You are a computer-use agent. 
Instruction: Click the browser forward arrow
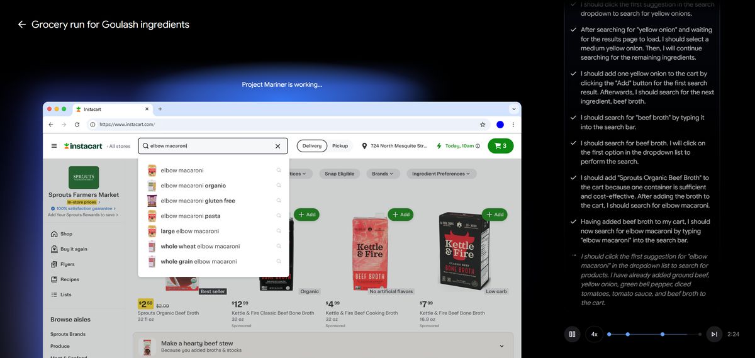pyautogui.click(x=65, y=125)
